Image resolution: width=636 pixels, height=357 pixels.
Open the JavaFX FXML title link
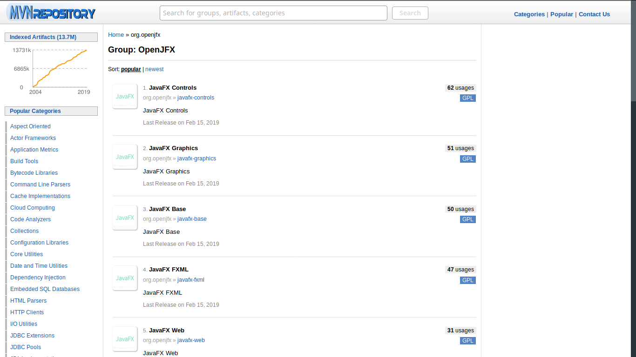(x=169, y=270)
